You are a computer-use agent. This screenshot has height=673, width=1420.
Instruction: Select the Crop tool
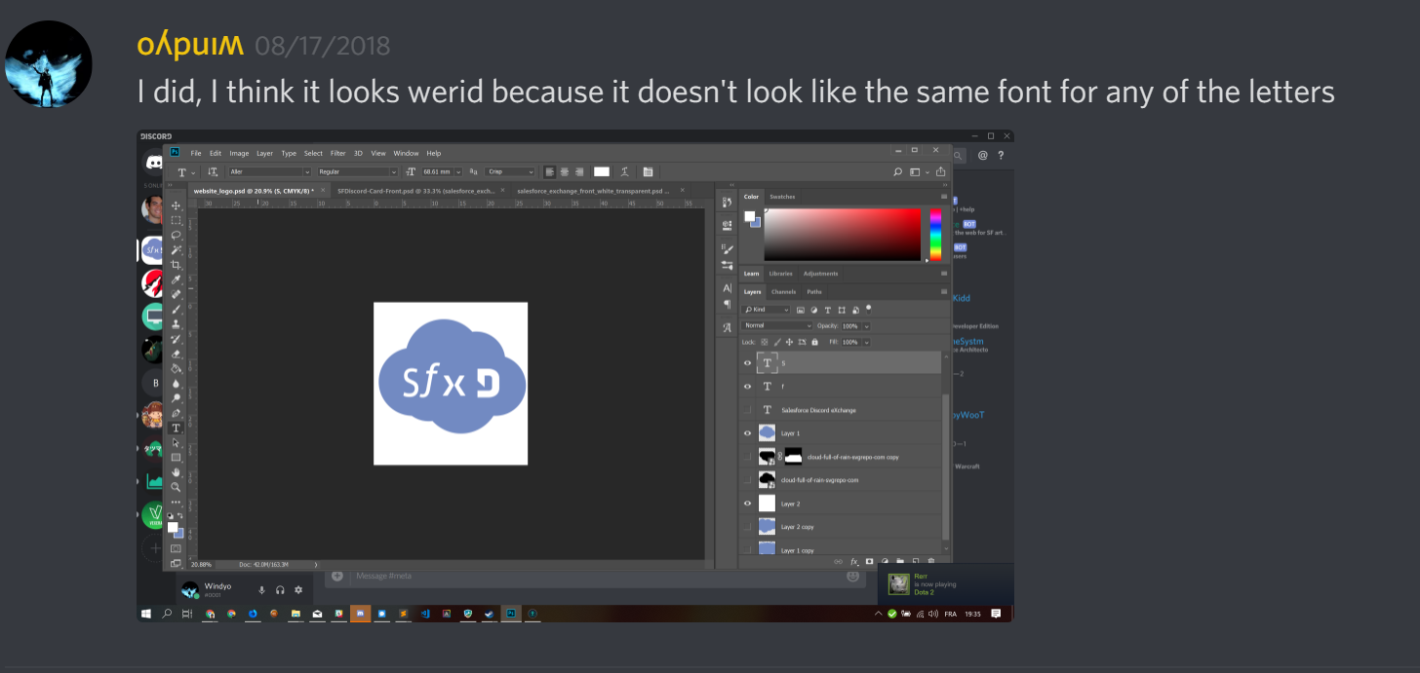coord(177,265)
